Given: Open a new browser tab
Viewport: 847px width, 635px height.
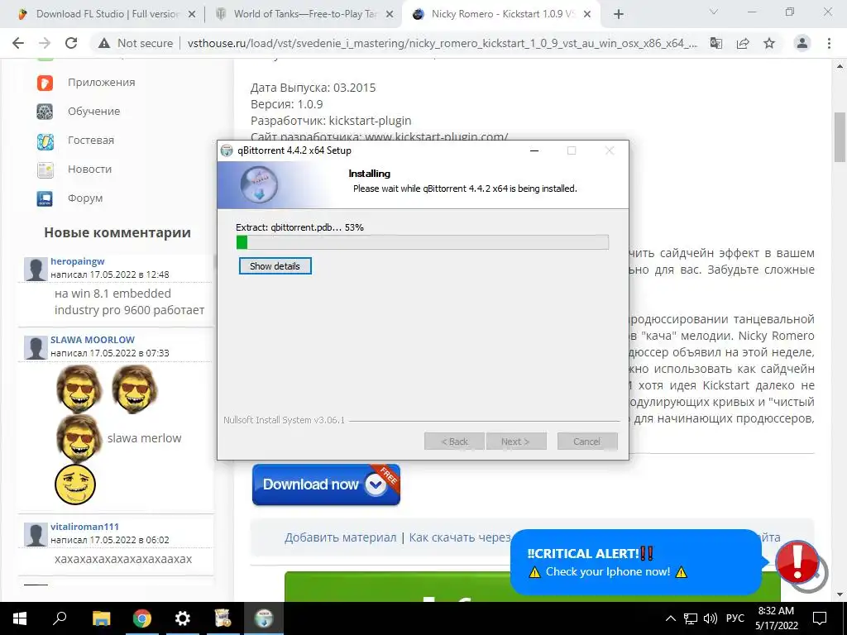Looking at the screenshot, I should (619, 14).
